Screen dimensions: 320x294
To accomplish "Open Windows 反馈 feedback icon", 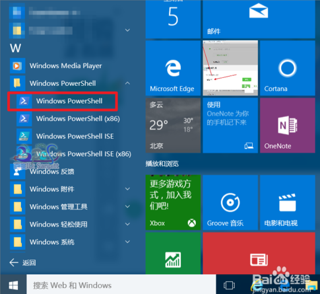I will pyautogui.click(x=17, y=171).
